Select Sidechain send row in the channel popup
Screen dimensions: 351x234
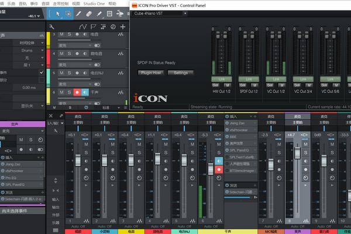click(241, 192)
